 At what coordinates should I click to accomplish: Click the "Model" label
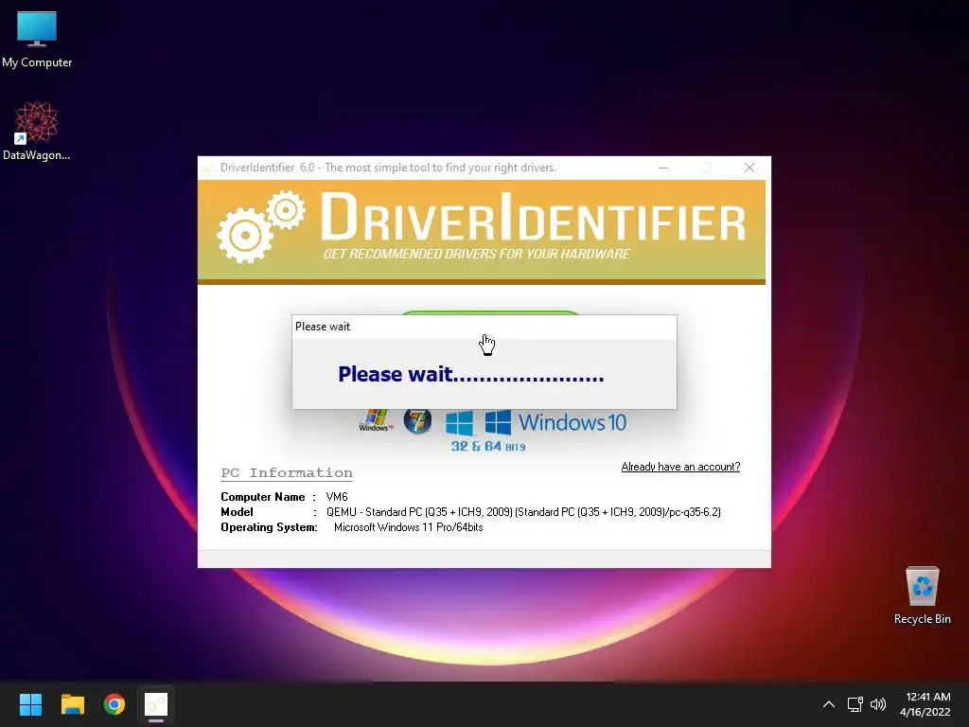[237, 512]
